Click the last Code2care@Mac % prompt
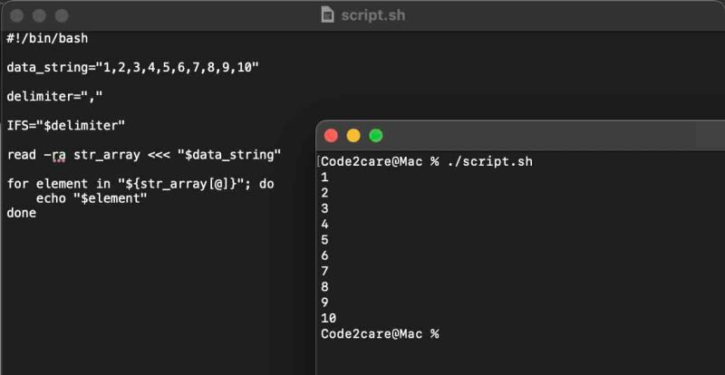 pos(380,334)
